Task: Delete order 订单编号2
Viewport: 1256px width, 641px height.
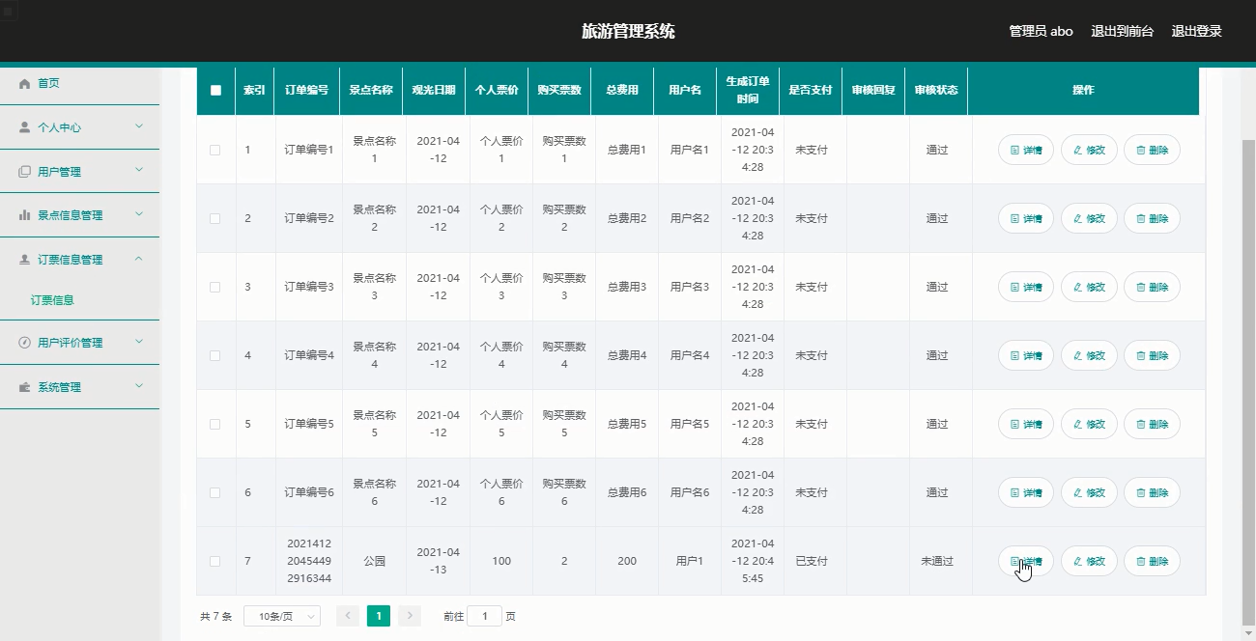Action: click(x=1152, y=218)
